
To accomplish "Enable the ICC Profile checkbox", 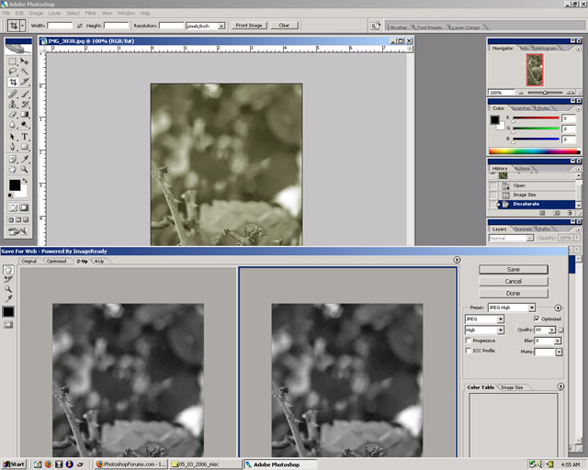I will (x=469, y=351).
